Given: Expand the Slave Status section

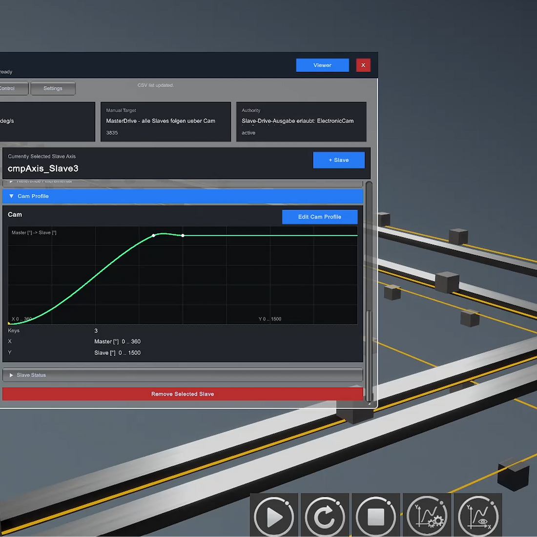Looking at the screenshot, I should click(x=183, y=375).
